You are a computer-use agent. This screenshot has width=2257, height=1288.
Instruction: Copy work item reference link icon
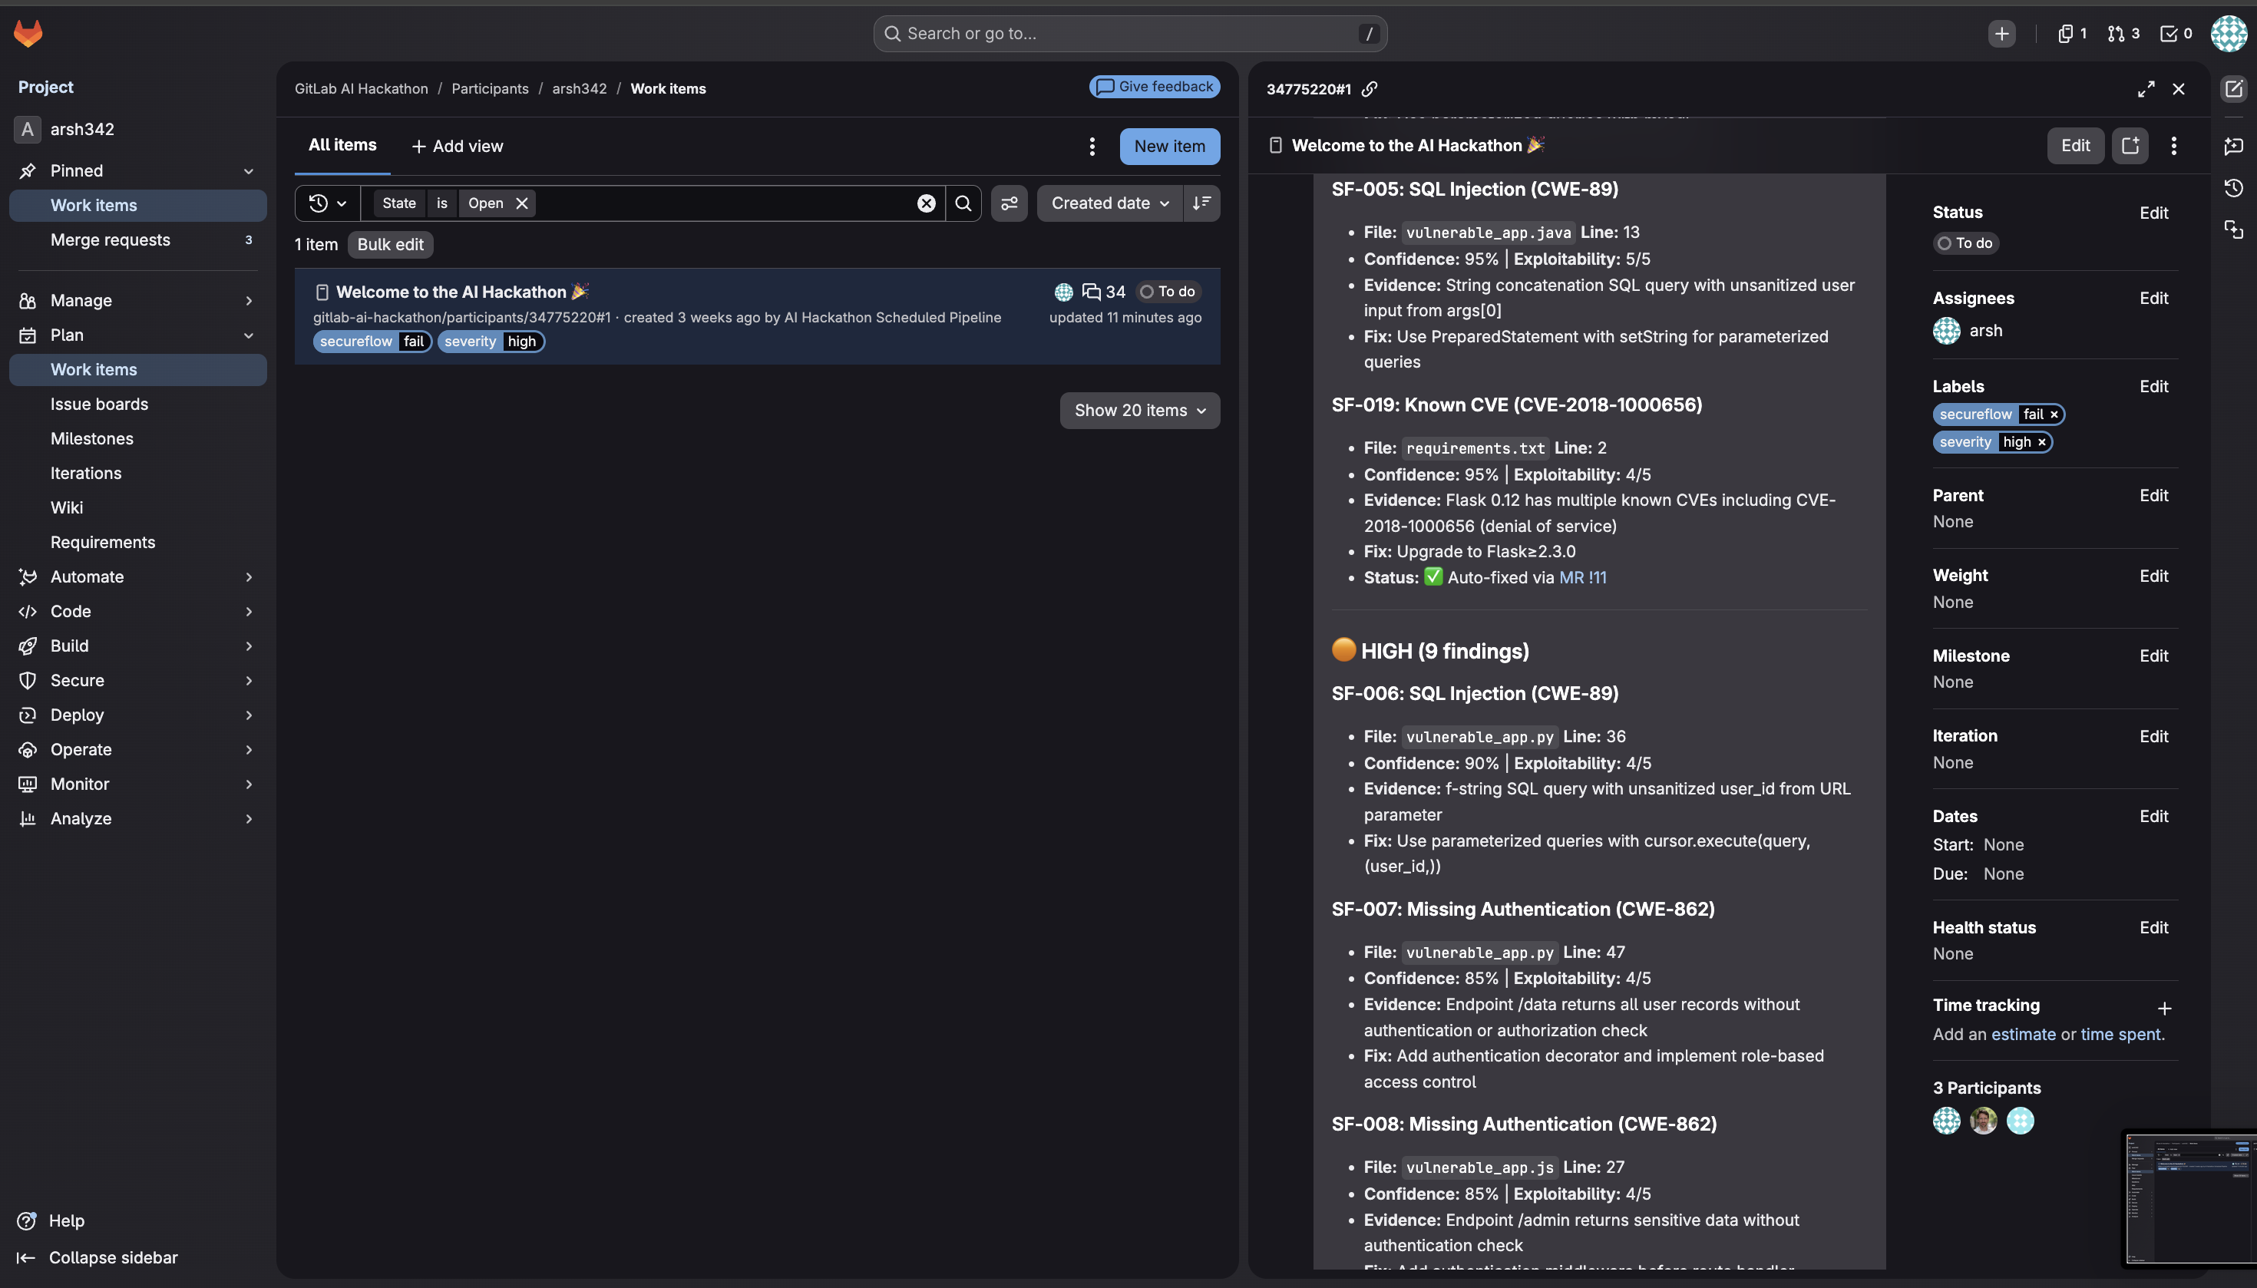coord(1370,88)
